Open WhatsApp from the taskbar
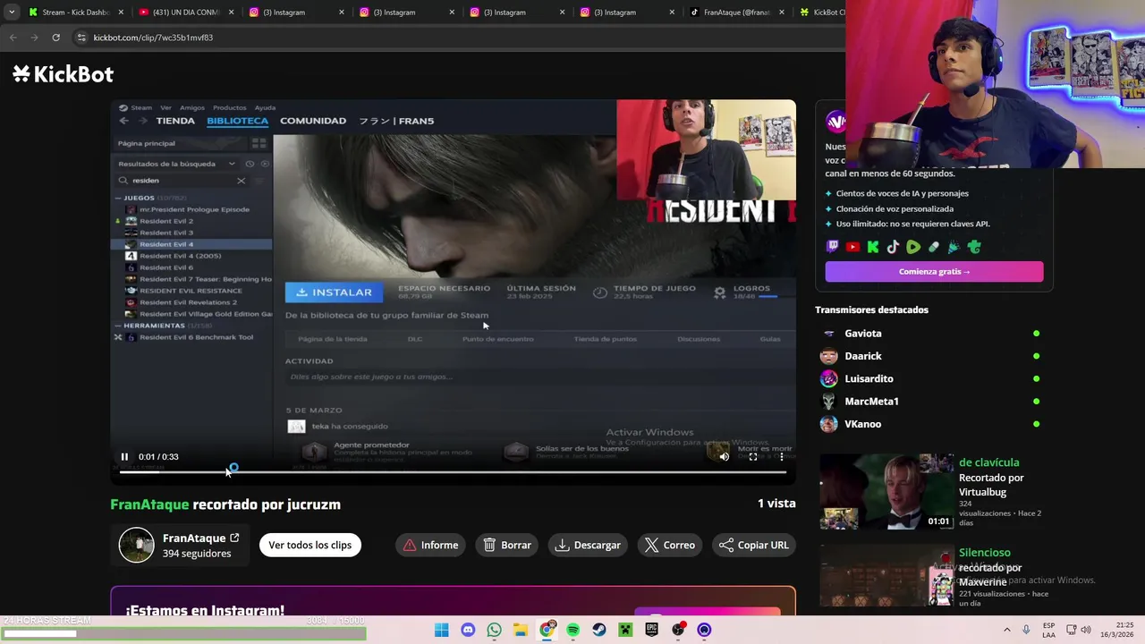 [x=494, y=630]
